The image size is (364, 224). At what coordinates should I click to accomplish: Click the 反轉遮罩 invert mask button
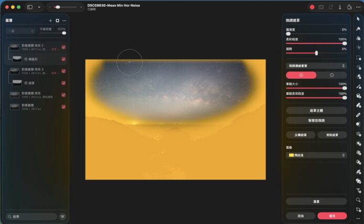301,135
